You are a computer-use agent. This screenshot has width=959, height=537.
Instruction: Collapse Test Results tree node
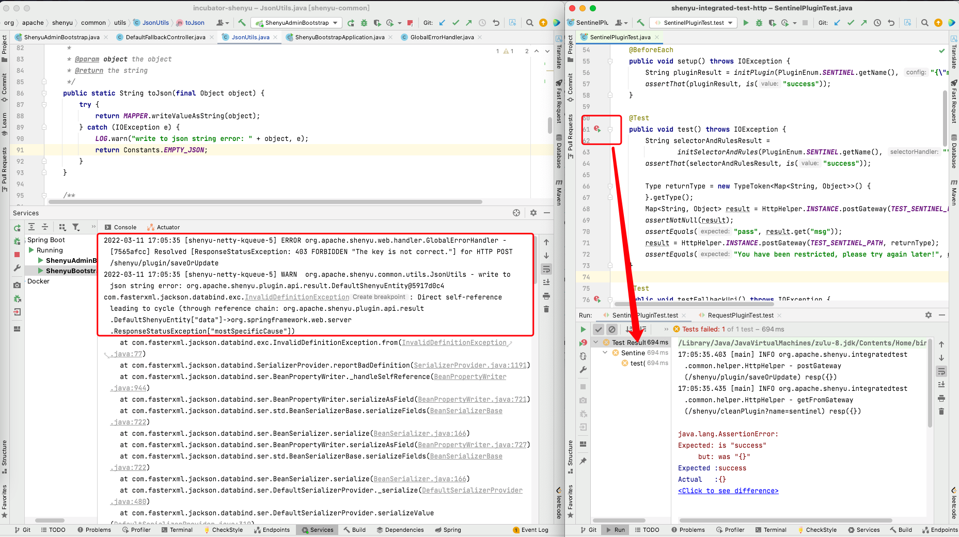coord(596,342)
